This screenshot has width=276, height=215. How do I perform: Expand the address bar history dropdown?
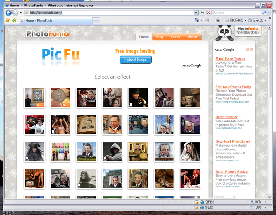[x=196, y=13]
